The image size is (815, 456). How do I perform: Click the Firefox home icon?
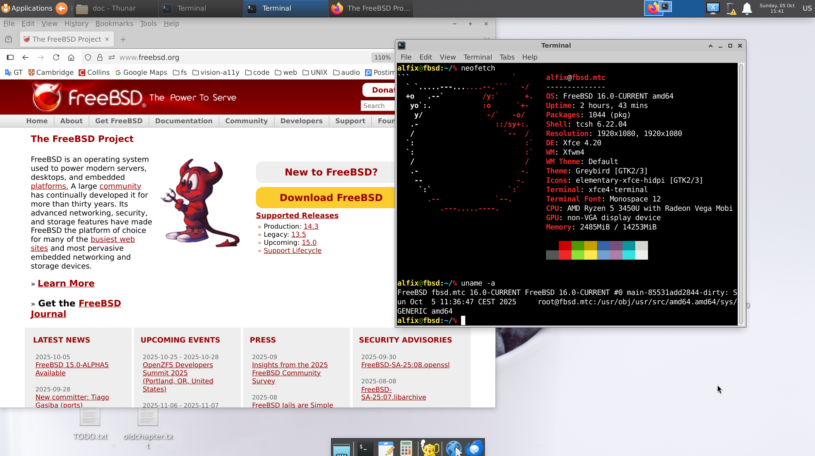tap(71, 57)
